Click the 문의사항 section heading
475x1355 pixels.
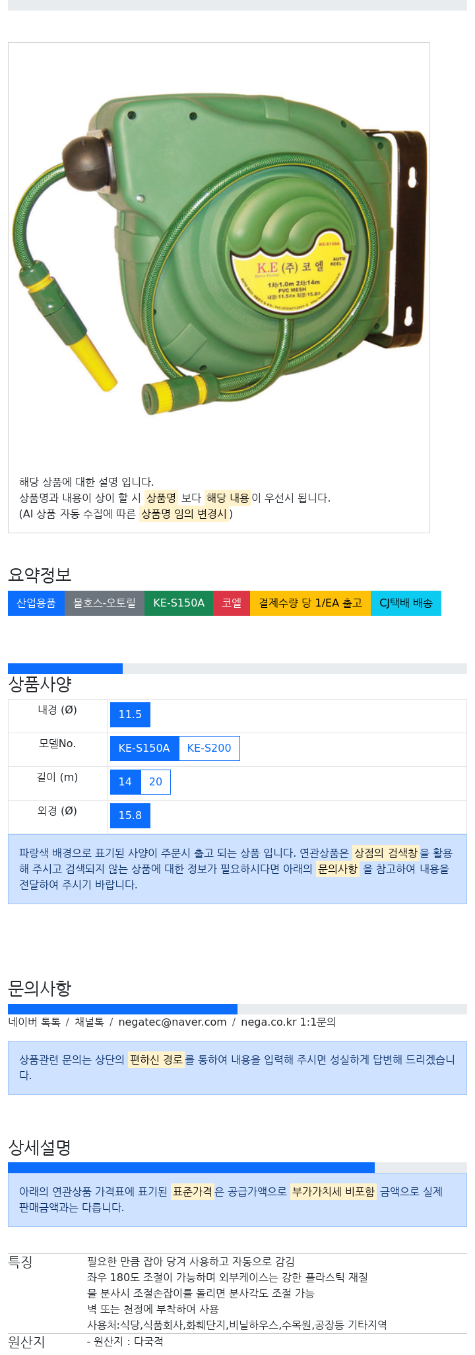[40, 988]
